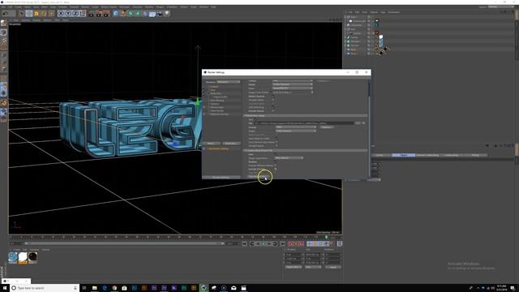
Task: Select the blue material swatch
Action: pyautogui.click(x=13, y=257)
